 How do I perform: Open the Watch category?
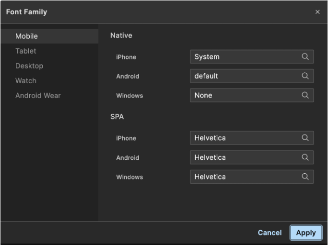(x=26, y=81)
